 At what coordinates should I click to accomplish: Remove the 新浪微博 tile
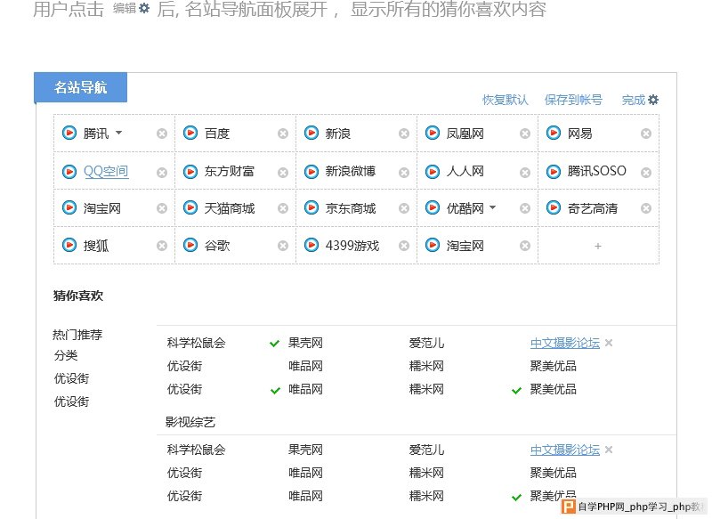coord(404,173)
